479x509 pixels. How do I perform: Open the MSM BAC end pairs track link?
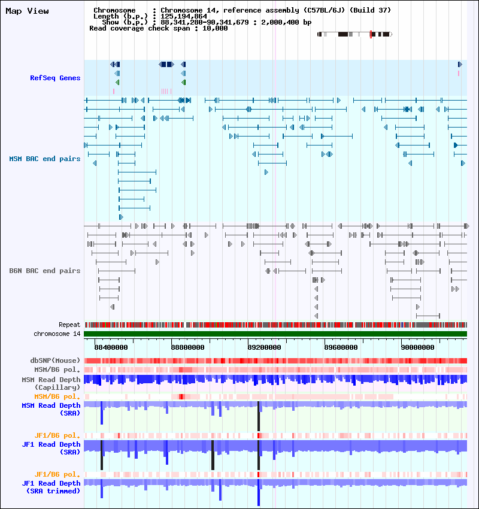(x=45, y=159)
